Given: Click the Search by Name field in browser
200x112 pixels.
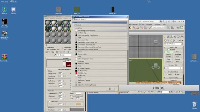Looking at the screenshot, I should tap(101, 19).
